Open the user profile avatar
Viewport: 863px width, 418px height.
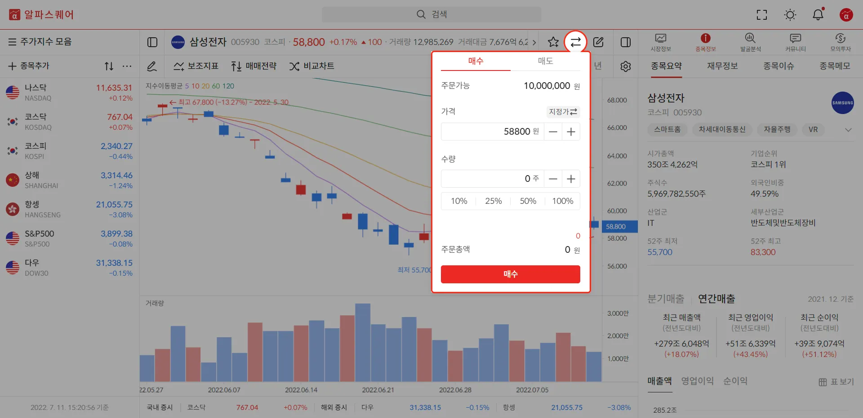click(846, 15)
